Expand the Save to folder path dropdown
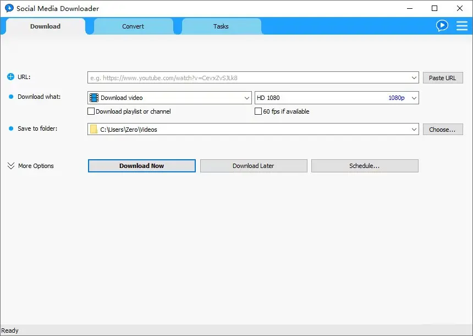The width and height of the screenshot is (473, 336). (414, 130)
